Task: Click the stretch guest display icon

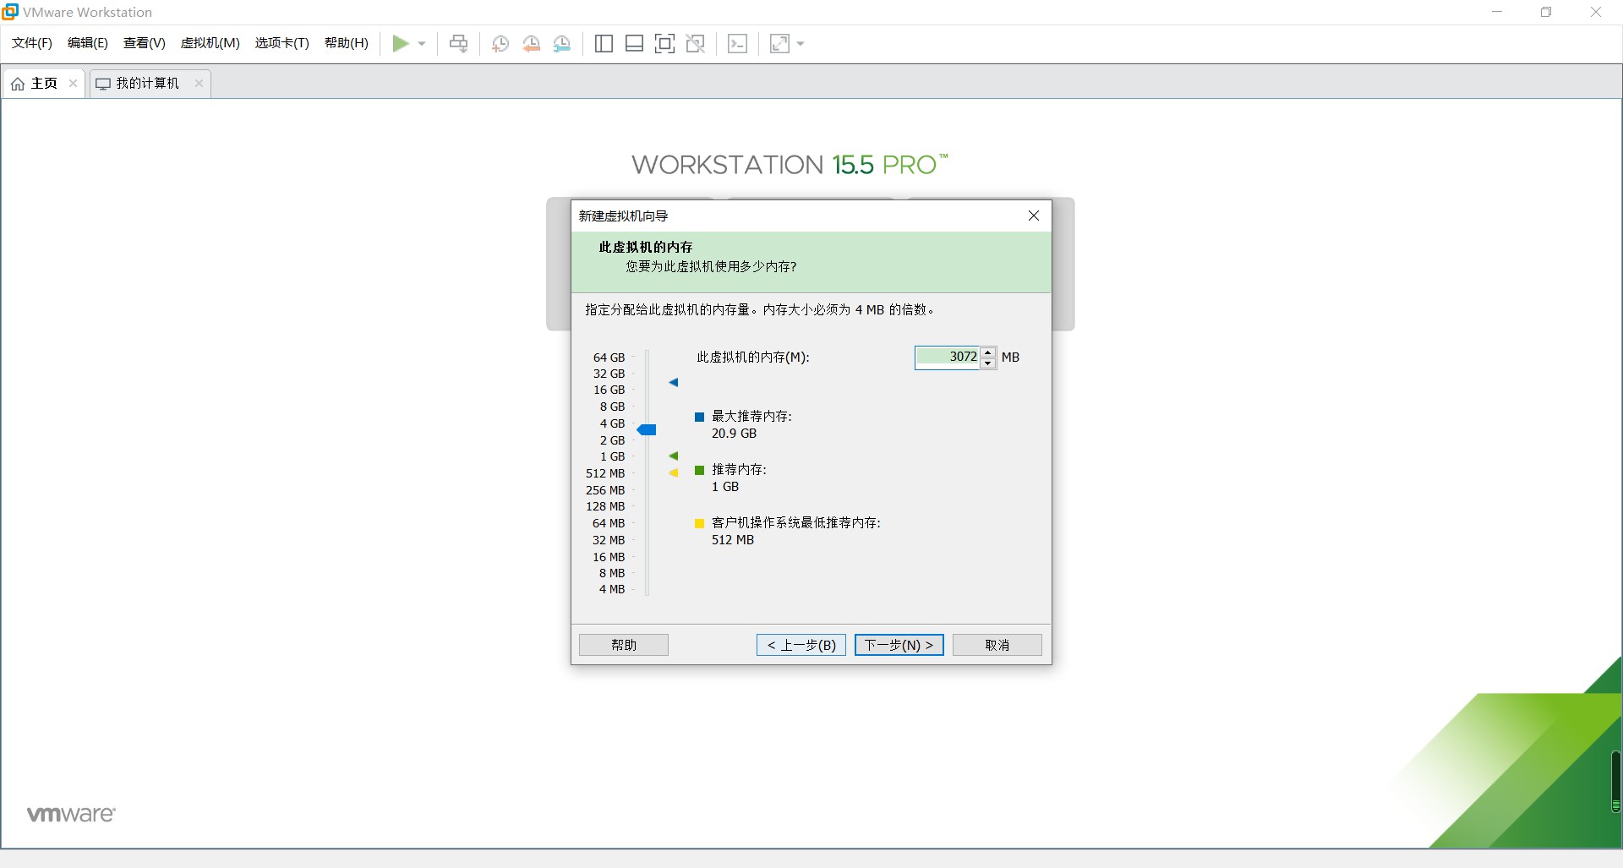Action: click(779, 44)
